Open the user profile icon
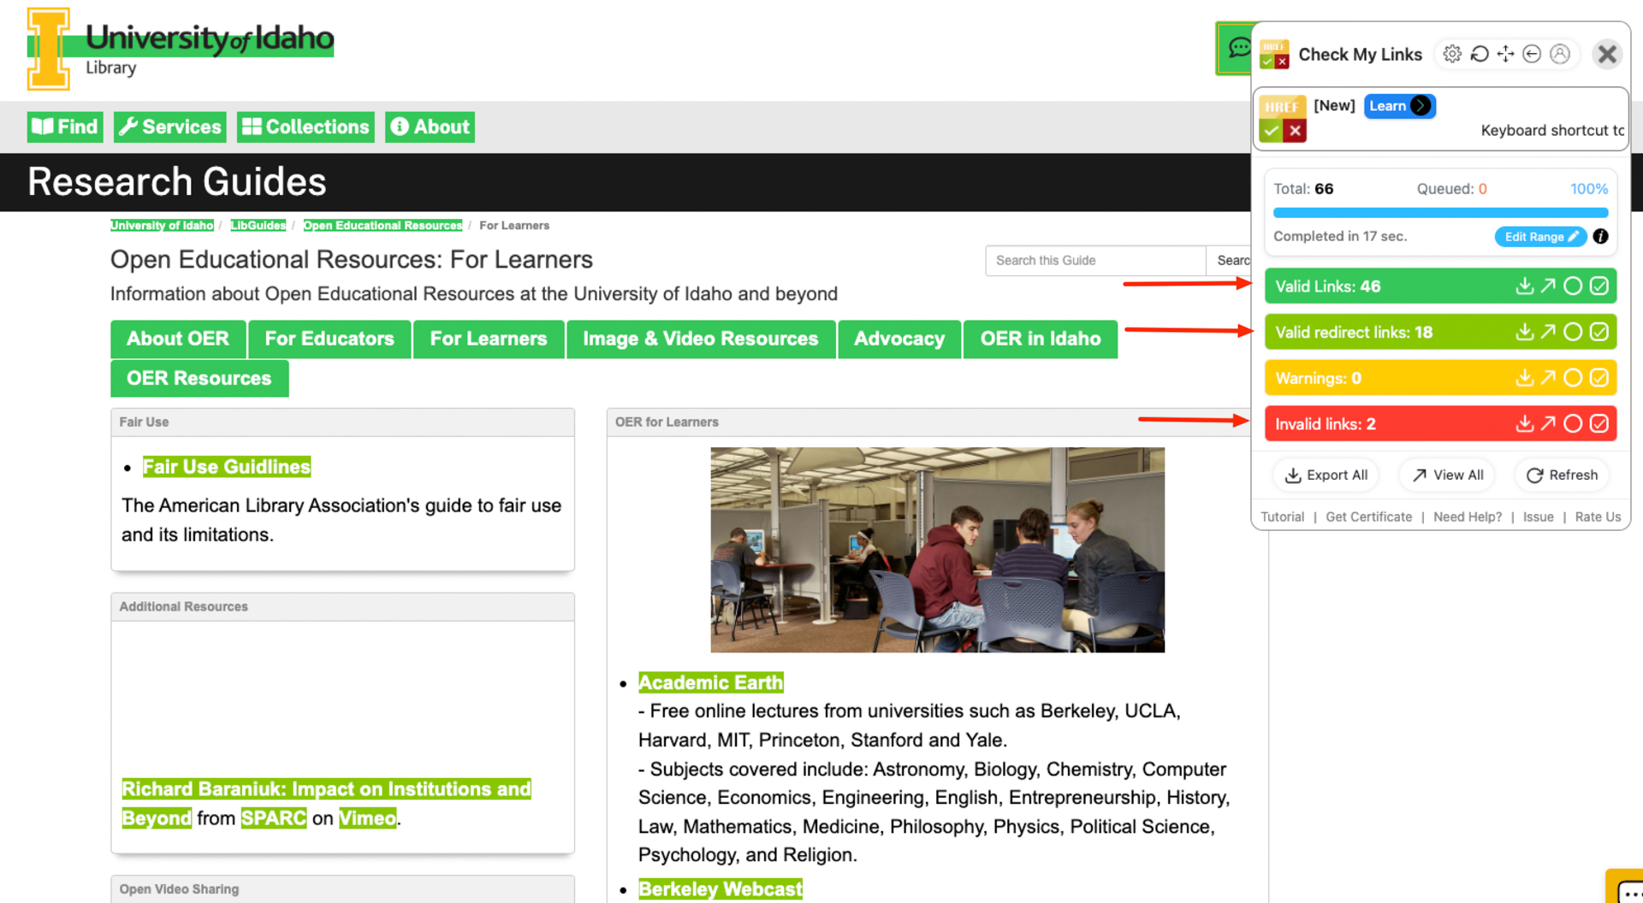This screenshot has height=903, width=1643. 1560,54
